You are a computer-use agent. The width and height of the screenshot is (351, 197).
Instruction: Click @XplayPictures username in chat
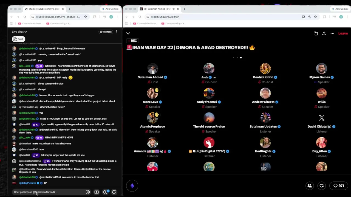pos(27,183)
